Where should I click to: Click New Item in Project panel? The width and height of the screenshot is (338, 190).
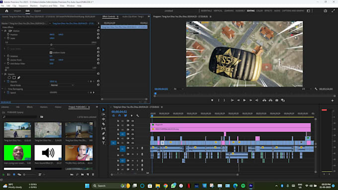pyautogui.click(x=88, y=175)
